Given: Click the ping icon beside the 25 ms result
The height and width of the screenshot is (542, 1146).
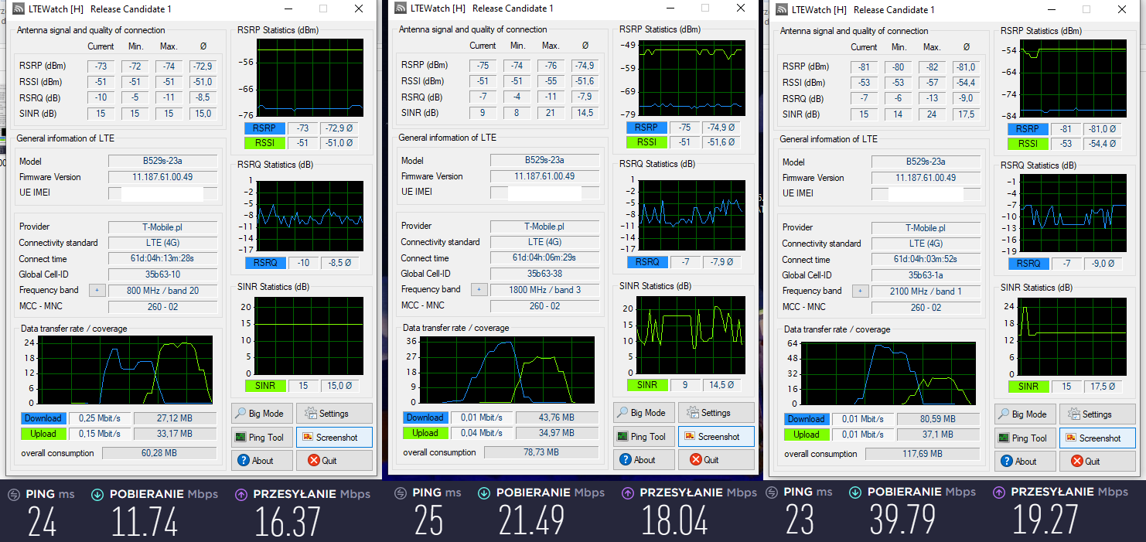Looking at the screenshot, I should 401,493.
